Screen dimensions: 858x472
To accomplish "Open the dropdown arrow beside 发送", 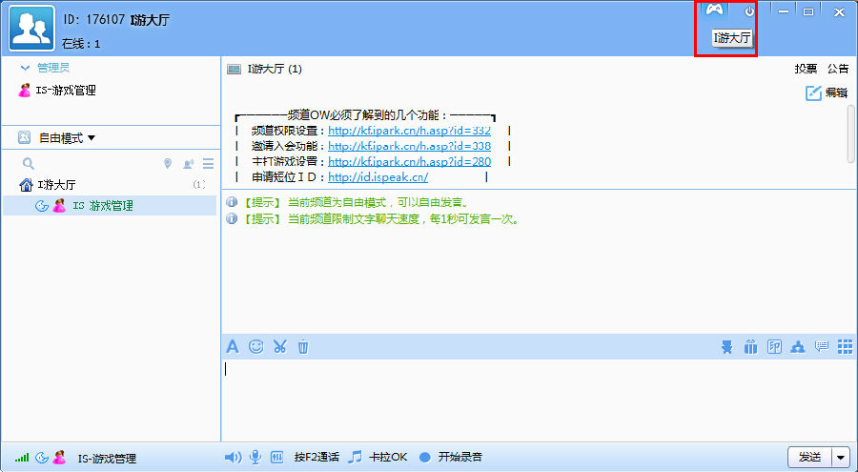I will tap(841, 458).
